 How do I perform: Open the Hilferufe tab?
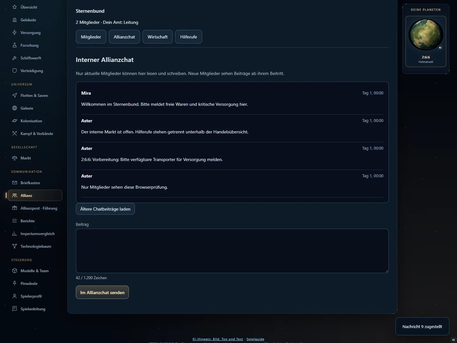[x=189, y=37]
